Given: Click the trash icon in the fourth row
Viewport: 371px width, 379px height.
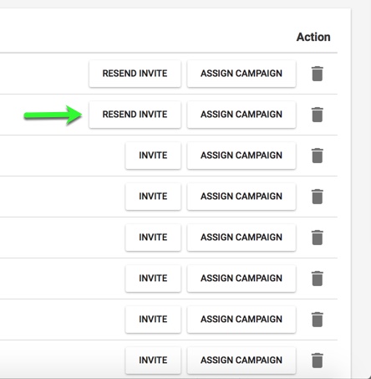Looking at the screenshot, I should (318, 197).
